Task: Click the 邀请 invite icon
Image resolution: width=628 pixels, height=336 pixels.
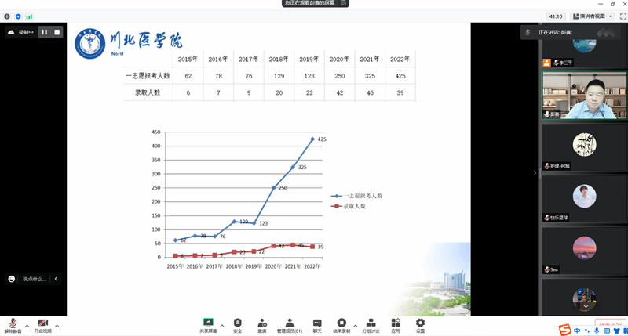Action: click(261, 324)
